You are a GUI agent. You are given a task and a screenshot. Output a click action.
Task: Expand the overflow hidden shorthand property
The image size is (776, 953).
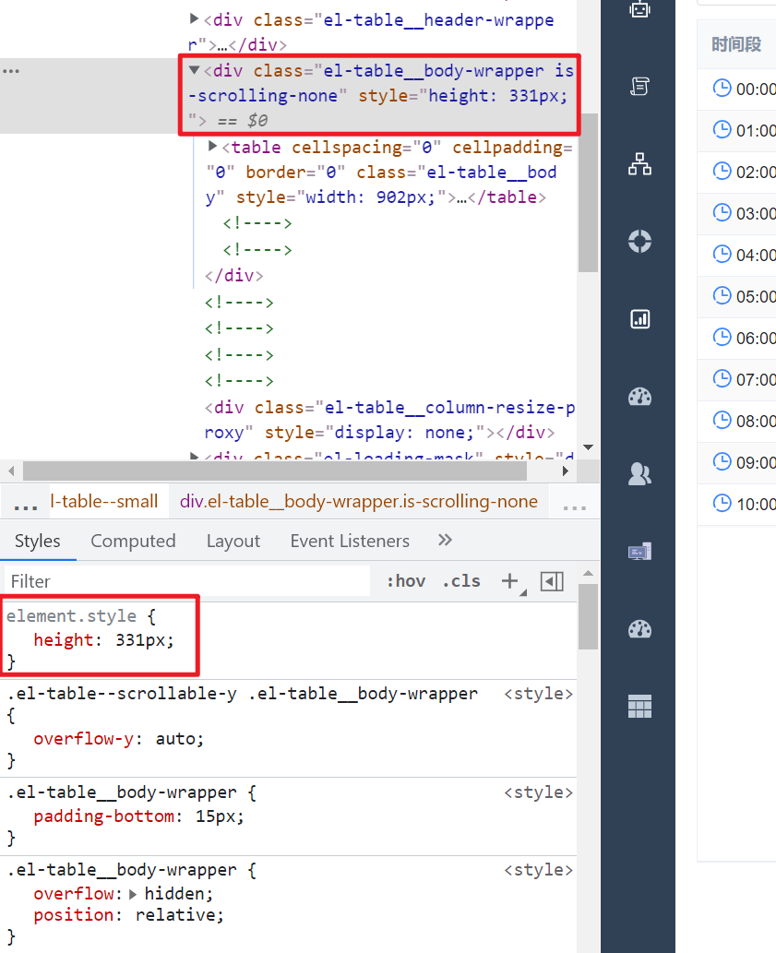pos(133,894)
